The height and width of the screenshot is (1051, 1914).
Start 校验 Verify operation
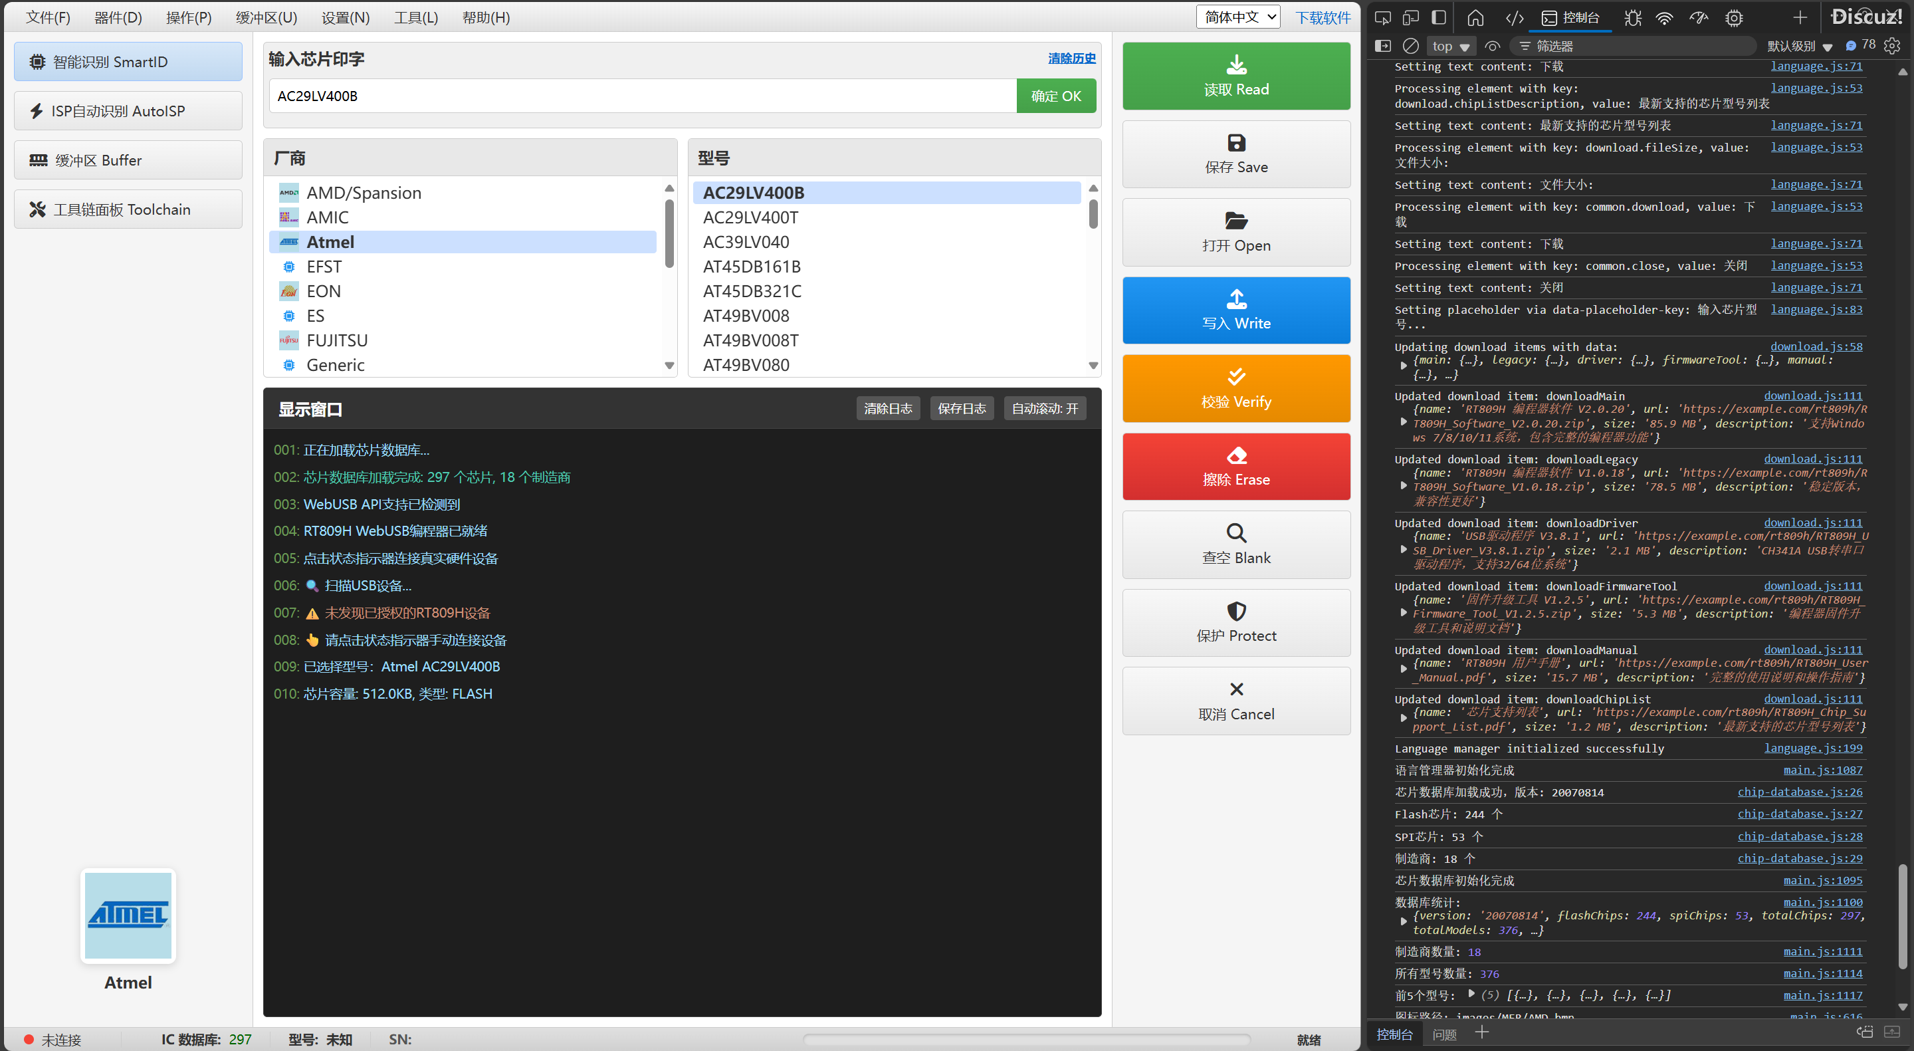click(x=1235, y=388)
